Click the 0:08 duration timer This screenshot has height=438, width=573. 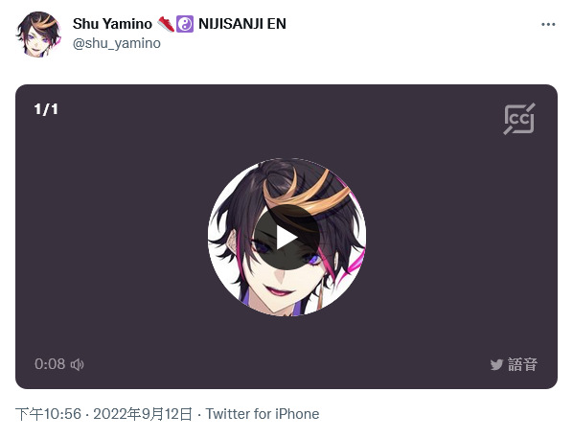pyautogui.click(x=50, y=364)
